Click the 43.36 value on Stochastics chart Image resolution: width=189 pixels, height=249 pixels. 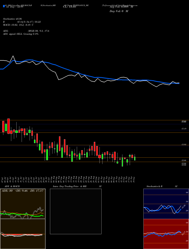point(184,207)
